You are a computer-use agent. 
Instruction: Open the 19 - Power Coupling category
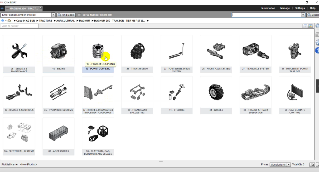click(x=98, y=54)
